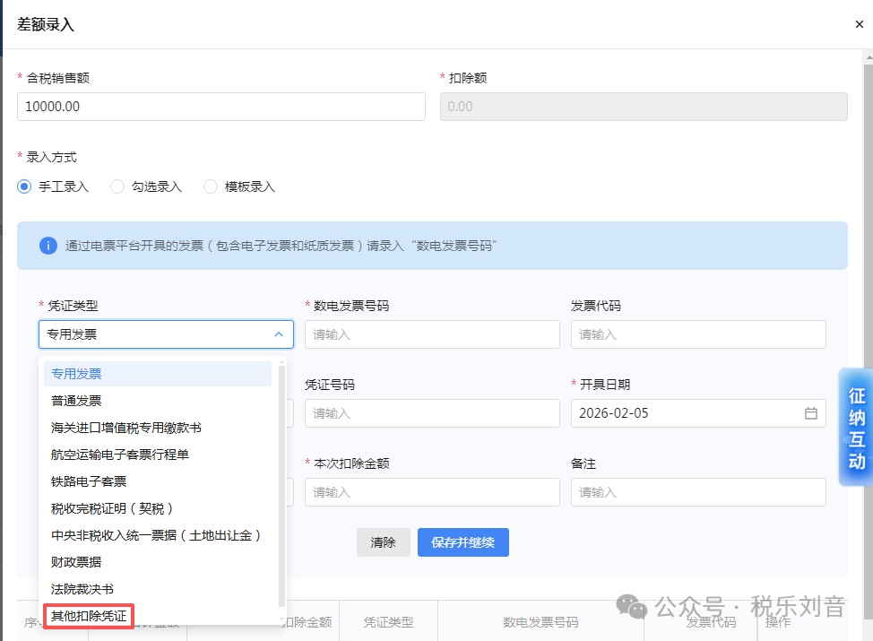
Task: Click the 凭证类型 table column header
Action: click(x=388, y=622)
